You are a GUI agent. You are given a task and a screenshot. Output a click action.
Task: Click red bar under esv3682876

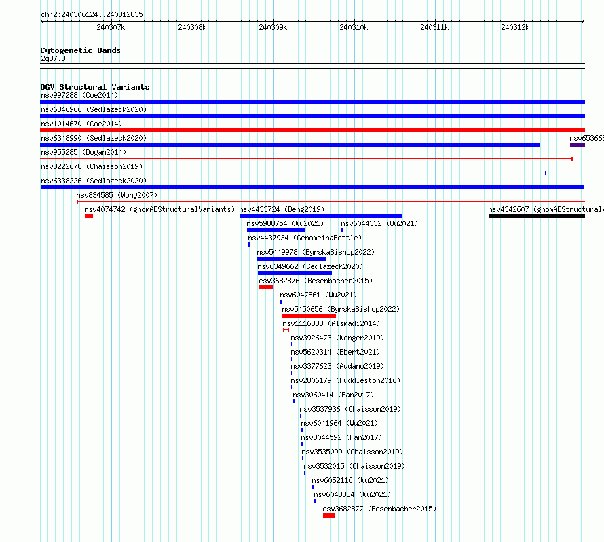[266, 287]
